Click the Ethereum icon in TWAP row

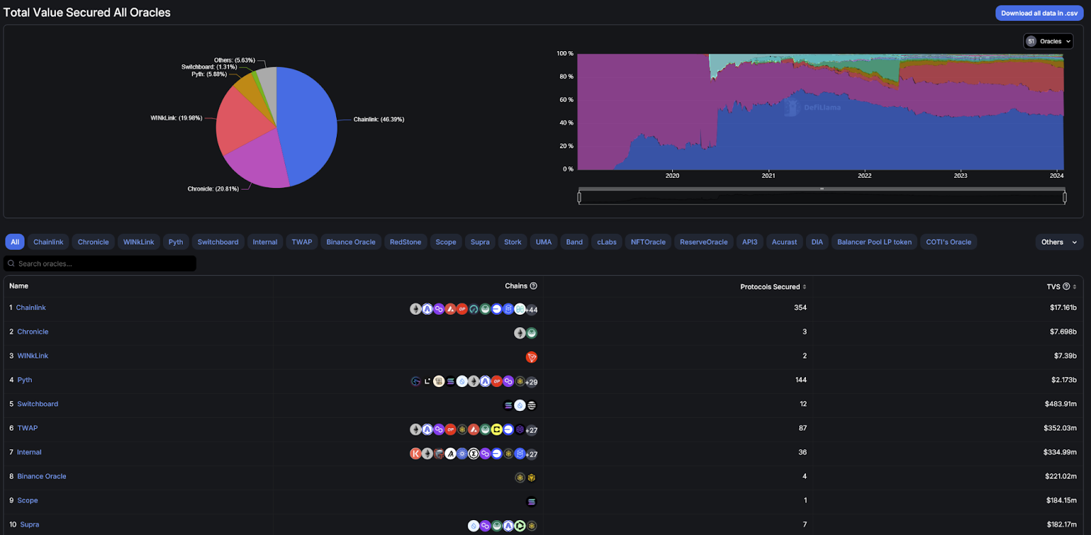tap(416, 429)
